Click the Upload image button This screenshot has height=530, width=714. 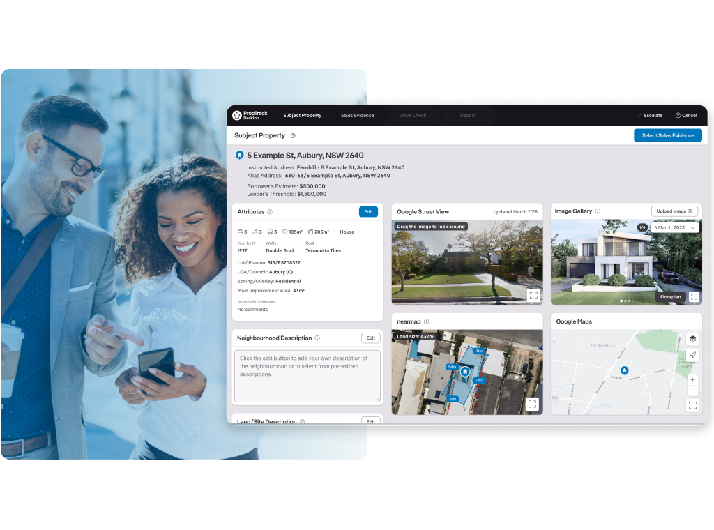[x=674, y=211]
